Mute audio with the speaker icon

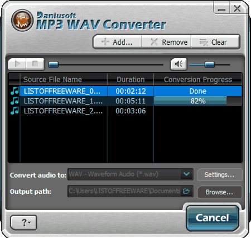pos(178,64)
